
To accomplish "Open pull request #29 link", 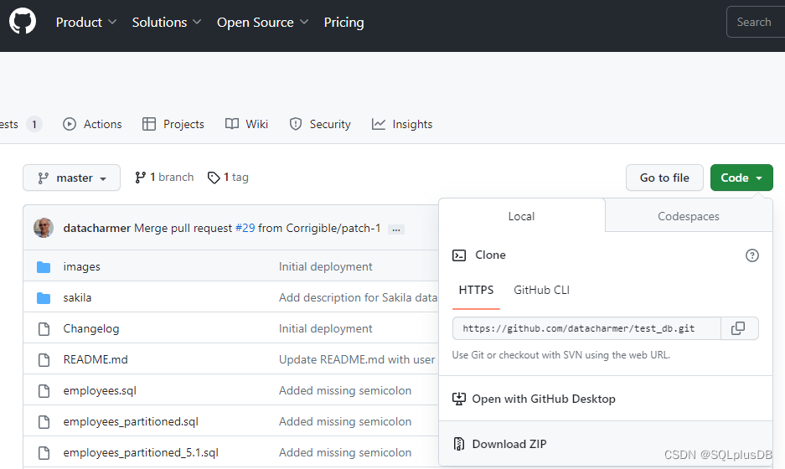I will pyautogui.click(x=245, y=229).
